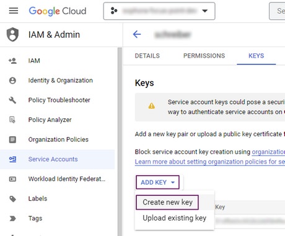
Task: Click the sidebar vertical scrollbar
Action: (120, 142)
